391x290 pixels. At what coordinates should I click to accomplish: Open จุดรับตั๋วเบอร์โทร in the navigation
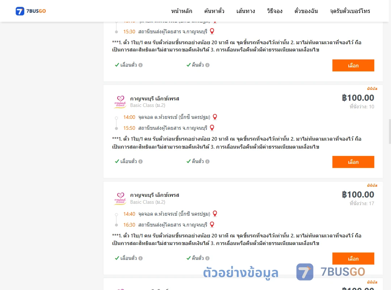tap(350, 11)
